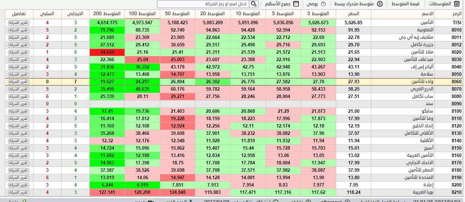Click the السلبي column header
The width and height of the screenshot is (465, 202).
(47, 14)
